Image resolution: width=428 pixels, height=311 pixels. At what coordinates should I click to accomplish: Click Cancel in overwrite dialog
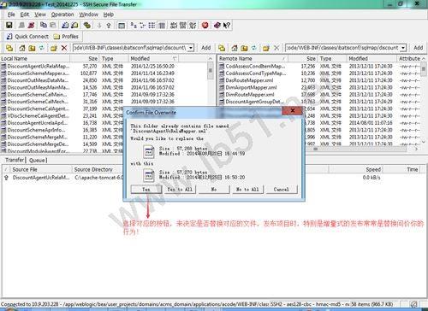coord(282,189)
